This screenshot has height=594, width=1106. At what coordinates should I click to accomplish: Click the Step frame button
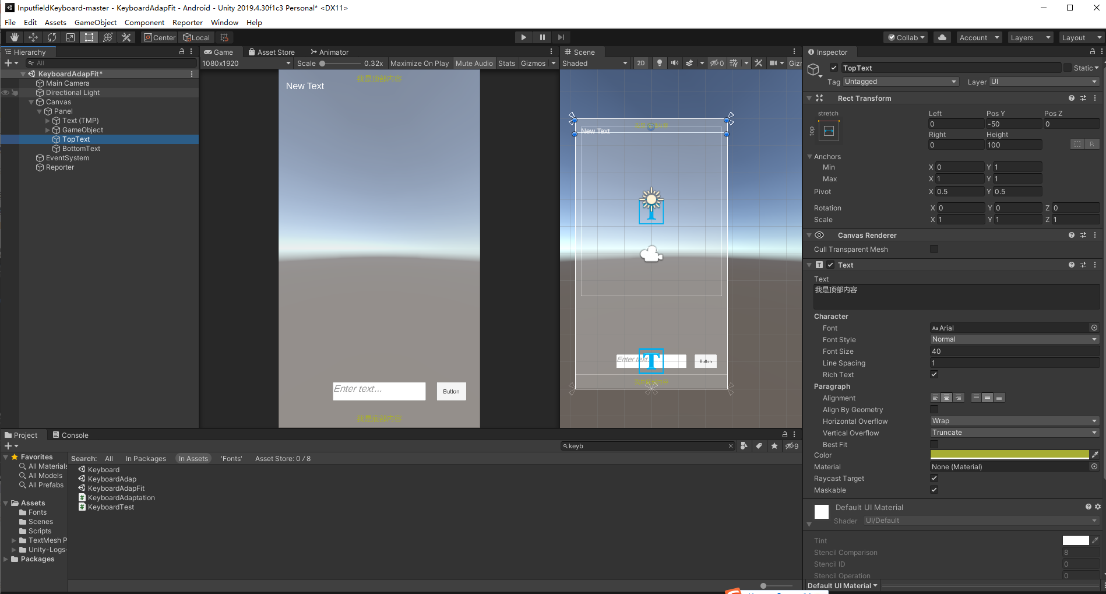(x=561, y=37)
